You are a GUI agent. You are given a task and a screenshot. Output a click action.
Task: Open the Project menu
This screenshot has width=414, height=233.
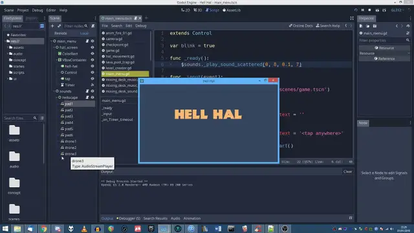pos(23,10)
